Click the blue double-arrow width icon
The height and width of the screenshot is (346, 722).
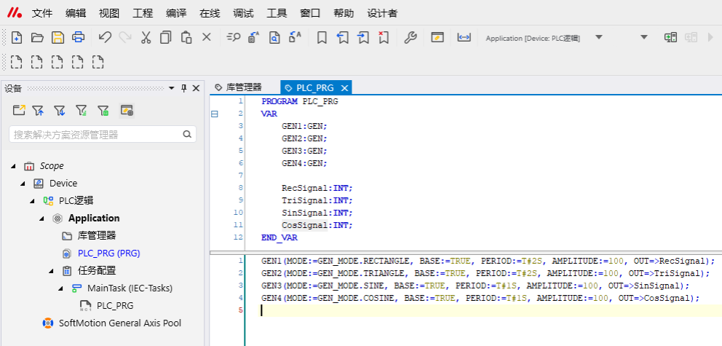coord(464,38)
